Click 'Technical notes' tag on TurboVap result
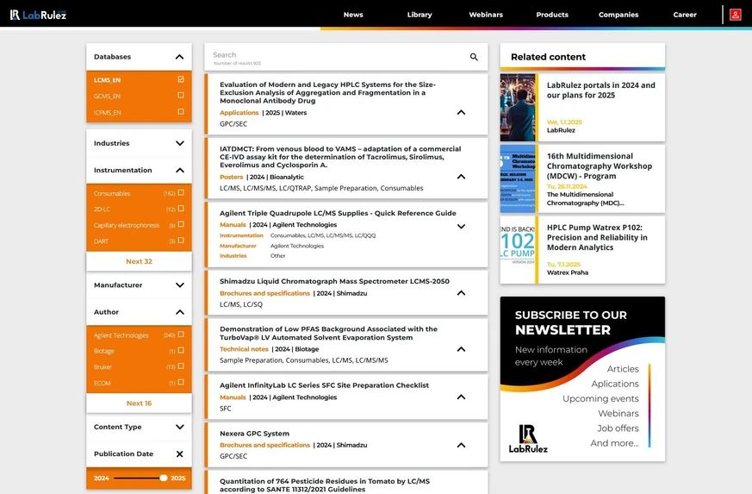Screen dimensions: 752x494 (244, 349)
